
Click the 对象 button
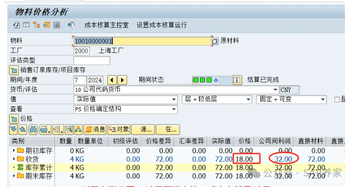click(x=119, y=130)
